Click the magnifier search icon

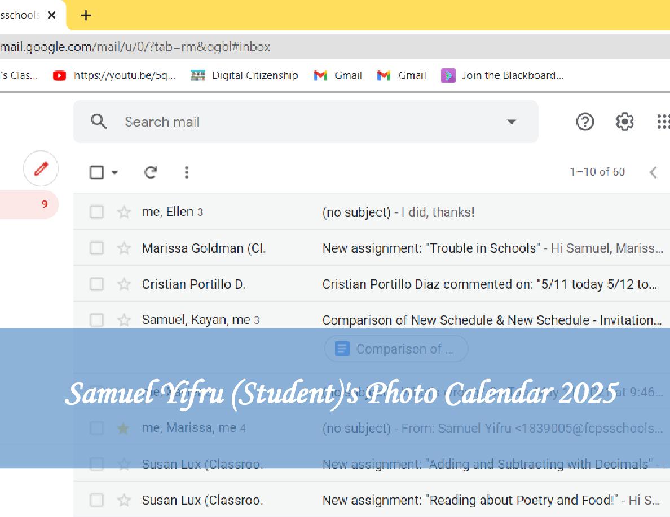[99, 122]
